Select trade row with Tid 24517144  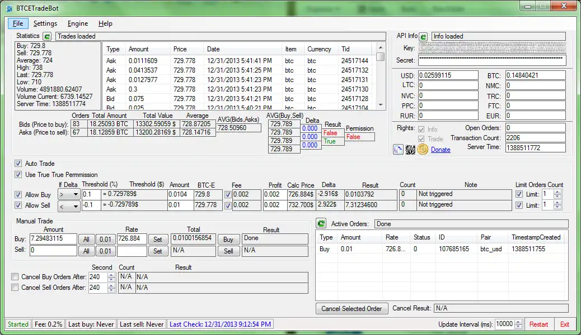[x=238, y=61]
